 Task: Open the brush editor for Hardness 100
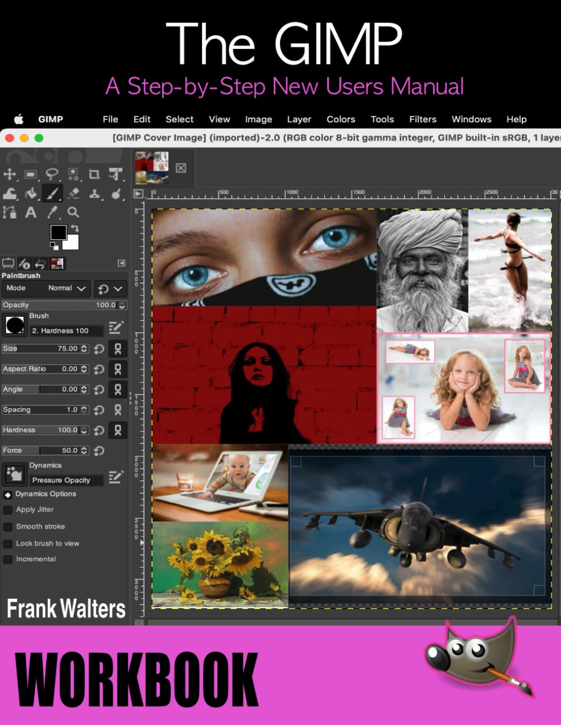116,327
